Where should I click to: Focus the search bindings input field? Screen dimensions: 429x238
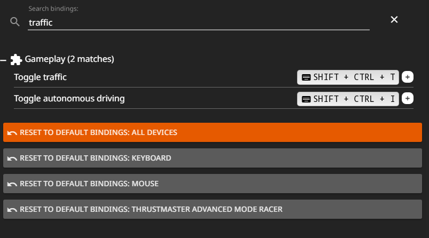coord(198,22)
